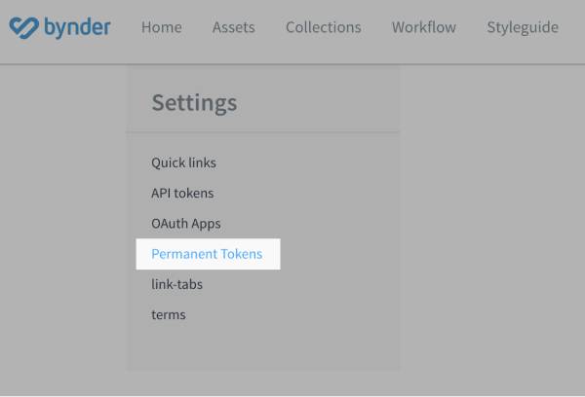Go to the Home page
Image resolution: width=585 pixels, height=397 pixels.
point(161,27)
